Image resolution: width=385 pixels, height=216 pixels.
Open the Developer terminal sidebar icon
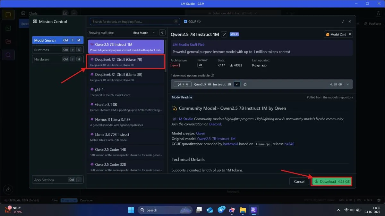point(8,28)
